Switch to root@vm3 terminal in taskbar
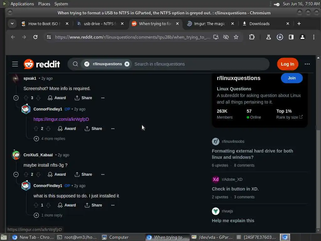Viewport: 321px width, 241px height. pos(77,237)
